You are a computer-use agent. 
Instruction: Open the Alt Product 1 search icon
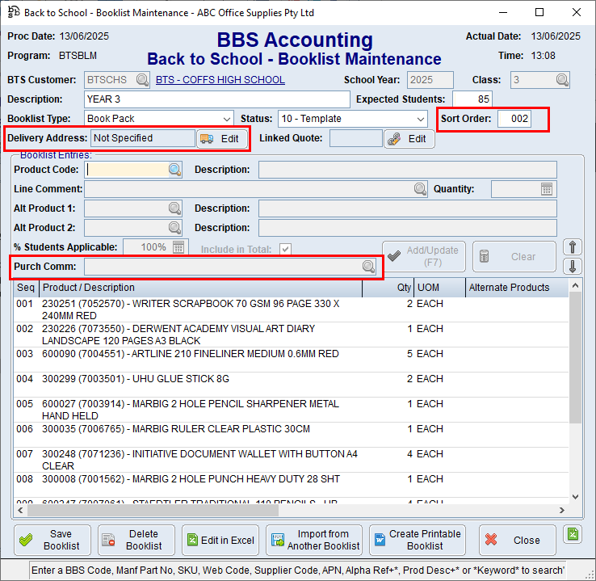pyautogui.click(x=174, y=208)
